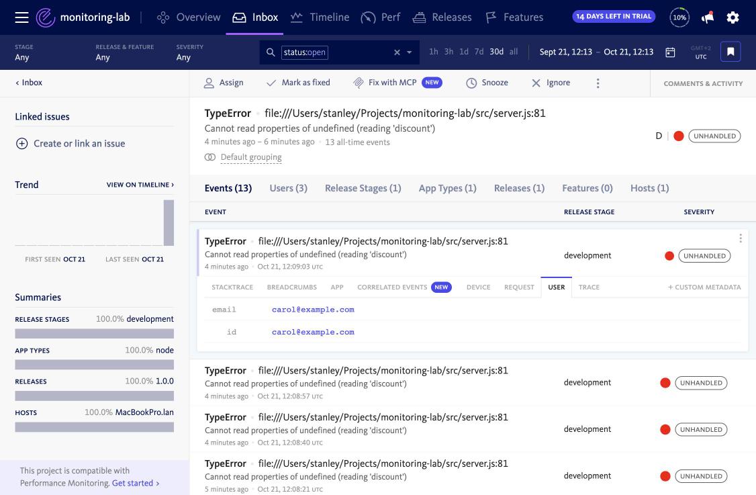Image resolution: width=756 pixels, height=495 pixels.
Task: Select the 1h time range
Action: pyautogui.click(x=434, y=52)
